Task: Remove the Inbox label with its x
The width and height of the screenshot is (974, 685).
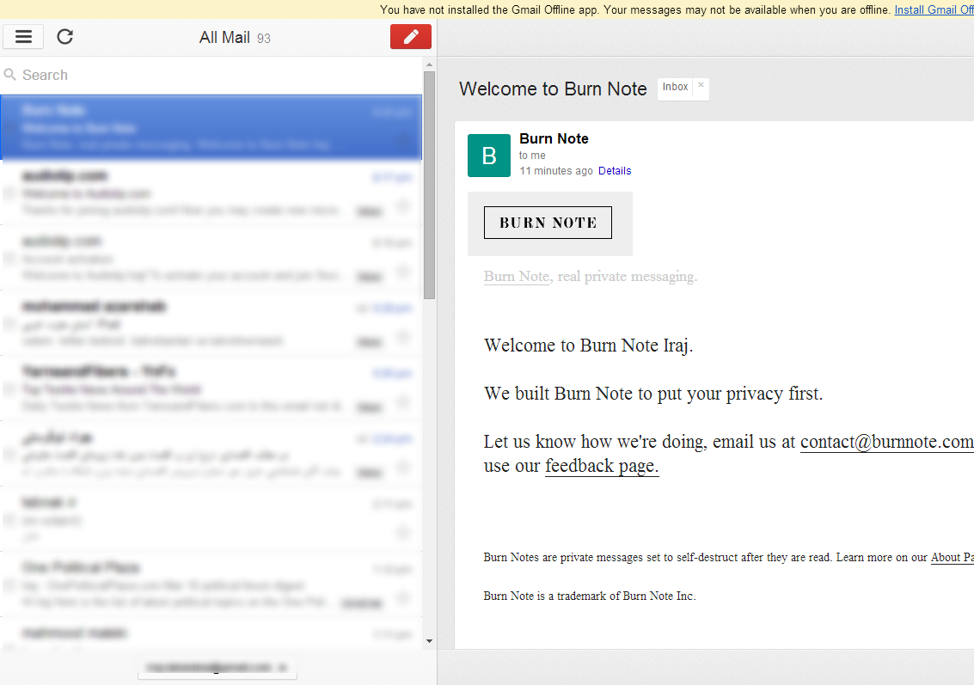Action: tap(701, 85)
